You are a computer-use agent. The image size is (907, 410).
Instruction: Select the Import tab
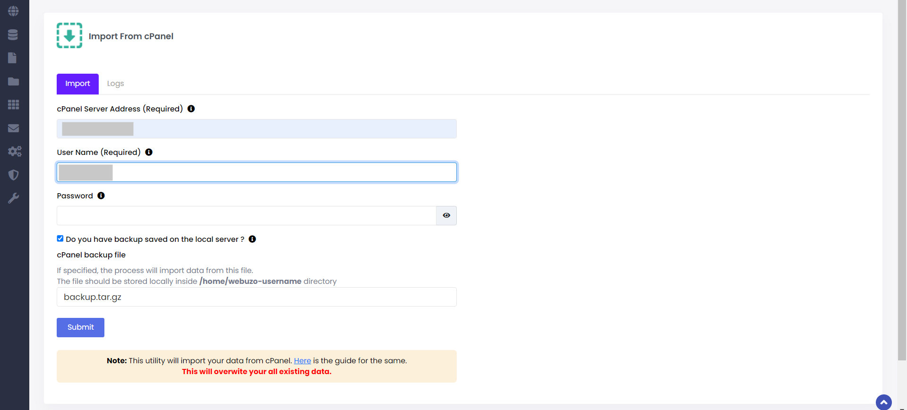tap(77, 84)
